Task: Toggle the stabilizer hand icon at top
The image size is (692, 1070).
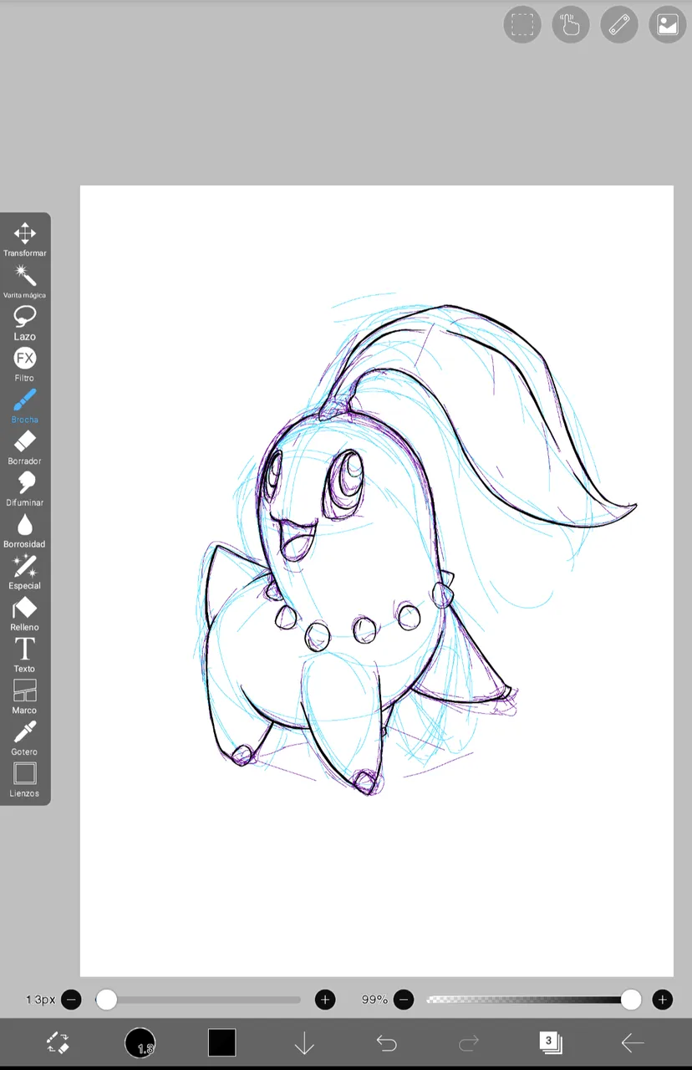Action: tap(571, 24)
